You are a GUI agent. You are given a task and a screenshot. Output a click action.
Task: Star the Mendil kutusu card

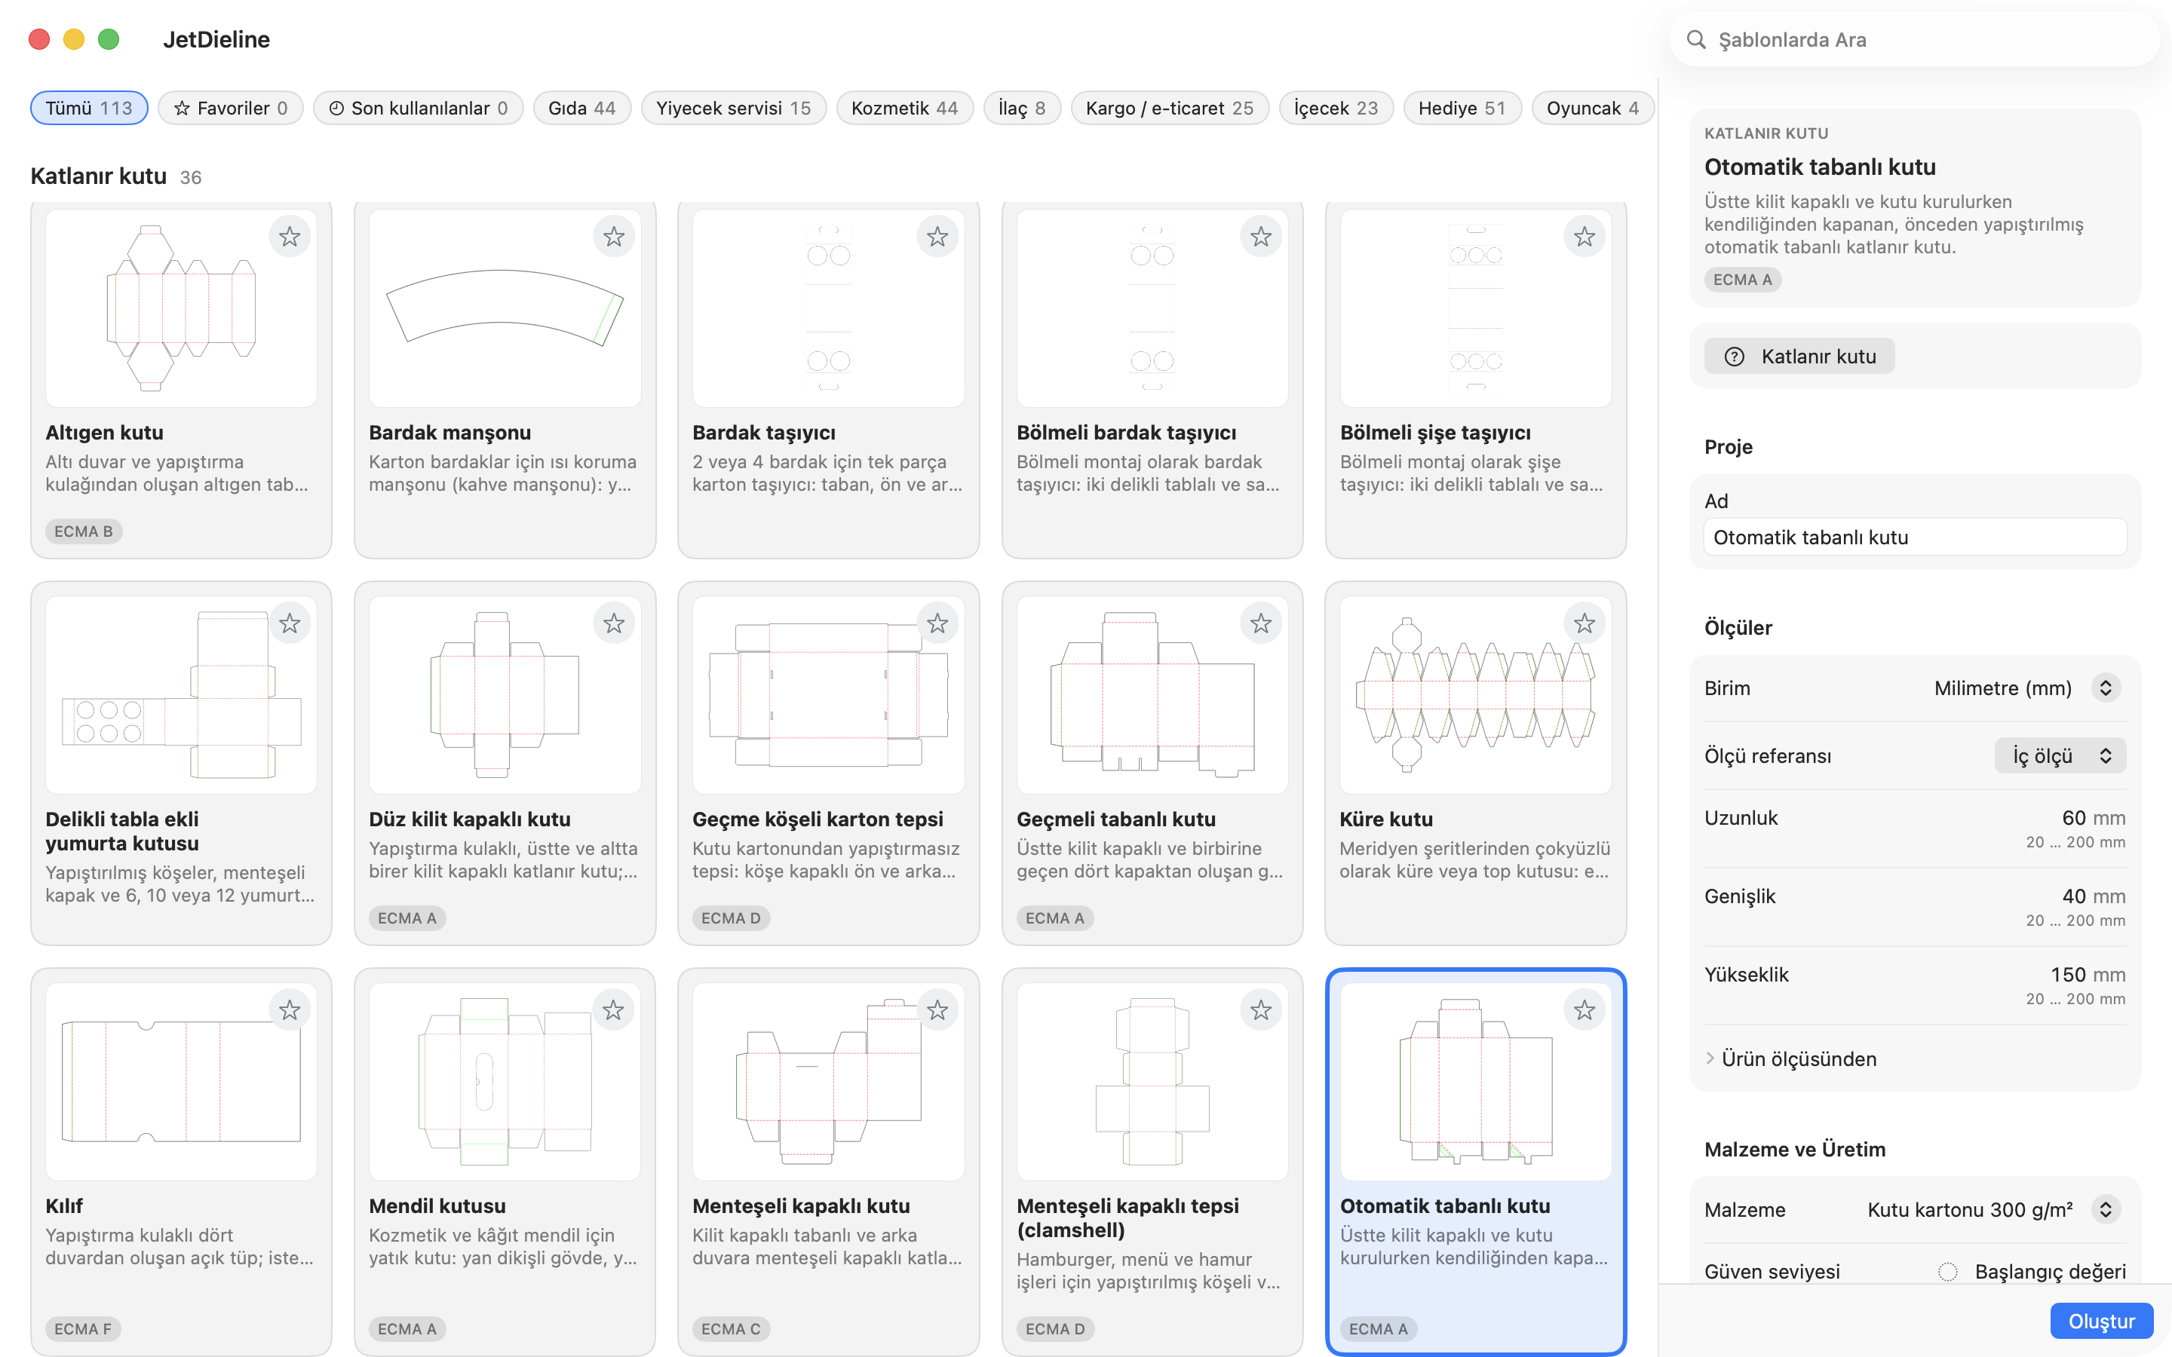click(x=613, y=1010)
